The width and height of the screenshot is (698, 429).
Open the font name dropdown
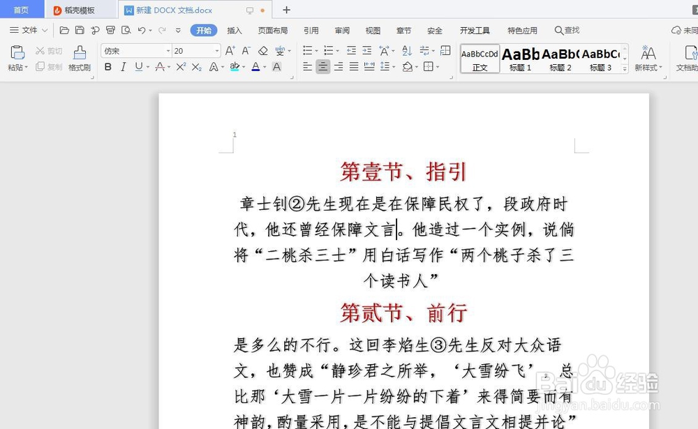[x=167, y=50]
